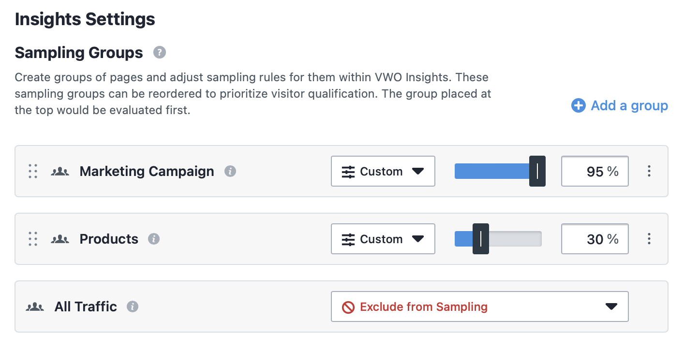684x350 pixels.
Task: Click the 95 % percentage input field
Action: [595, 171]
